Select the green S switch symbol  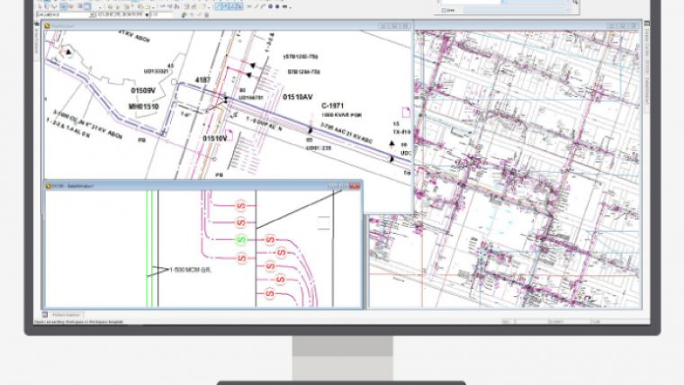pos(241,239)
